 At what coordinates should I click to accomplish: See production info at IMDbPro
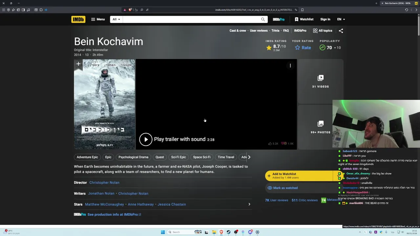tap(114, 214)
